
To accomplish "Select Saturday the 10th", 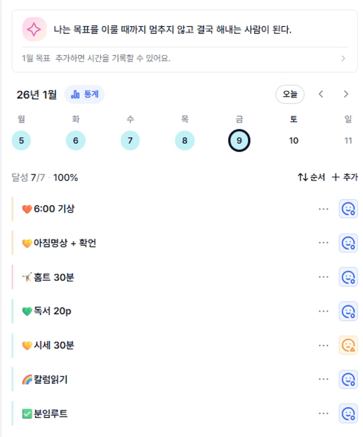I will click(x=294, y=141).
